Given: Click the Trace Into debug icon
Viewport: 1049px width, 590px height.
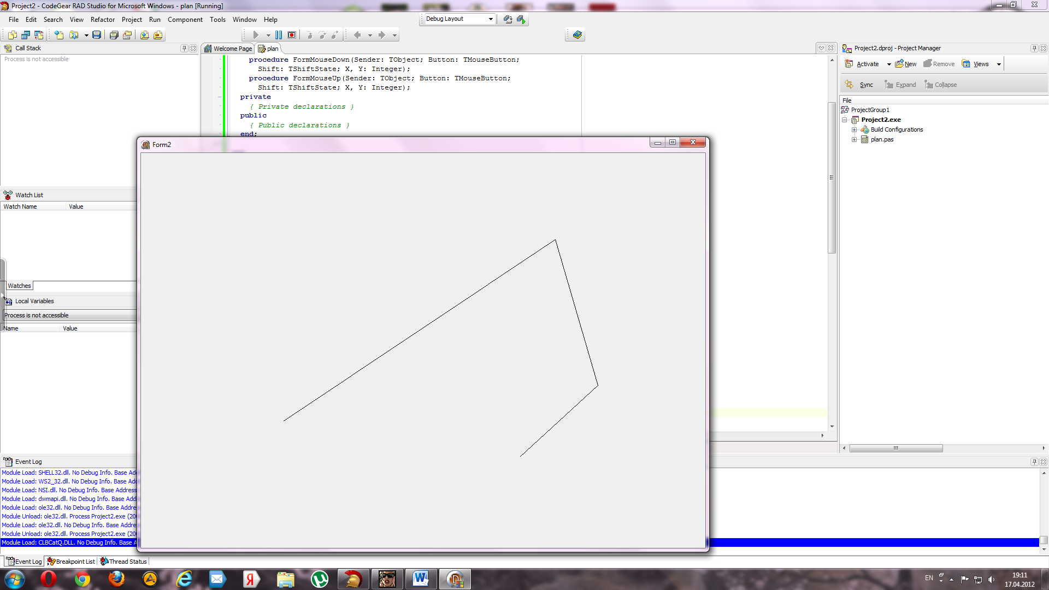Looking at the screenshot, I should (x=309, y=35).
